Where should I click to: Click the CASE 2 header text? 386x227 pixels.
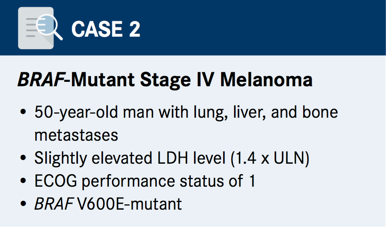(106, 29)
